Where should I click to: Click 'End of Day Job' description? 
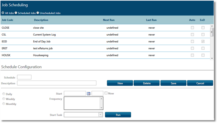coord(42,42)
